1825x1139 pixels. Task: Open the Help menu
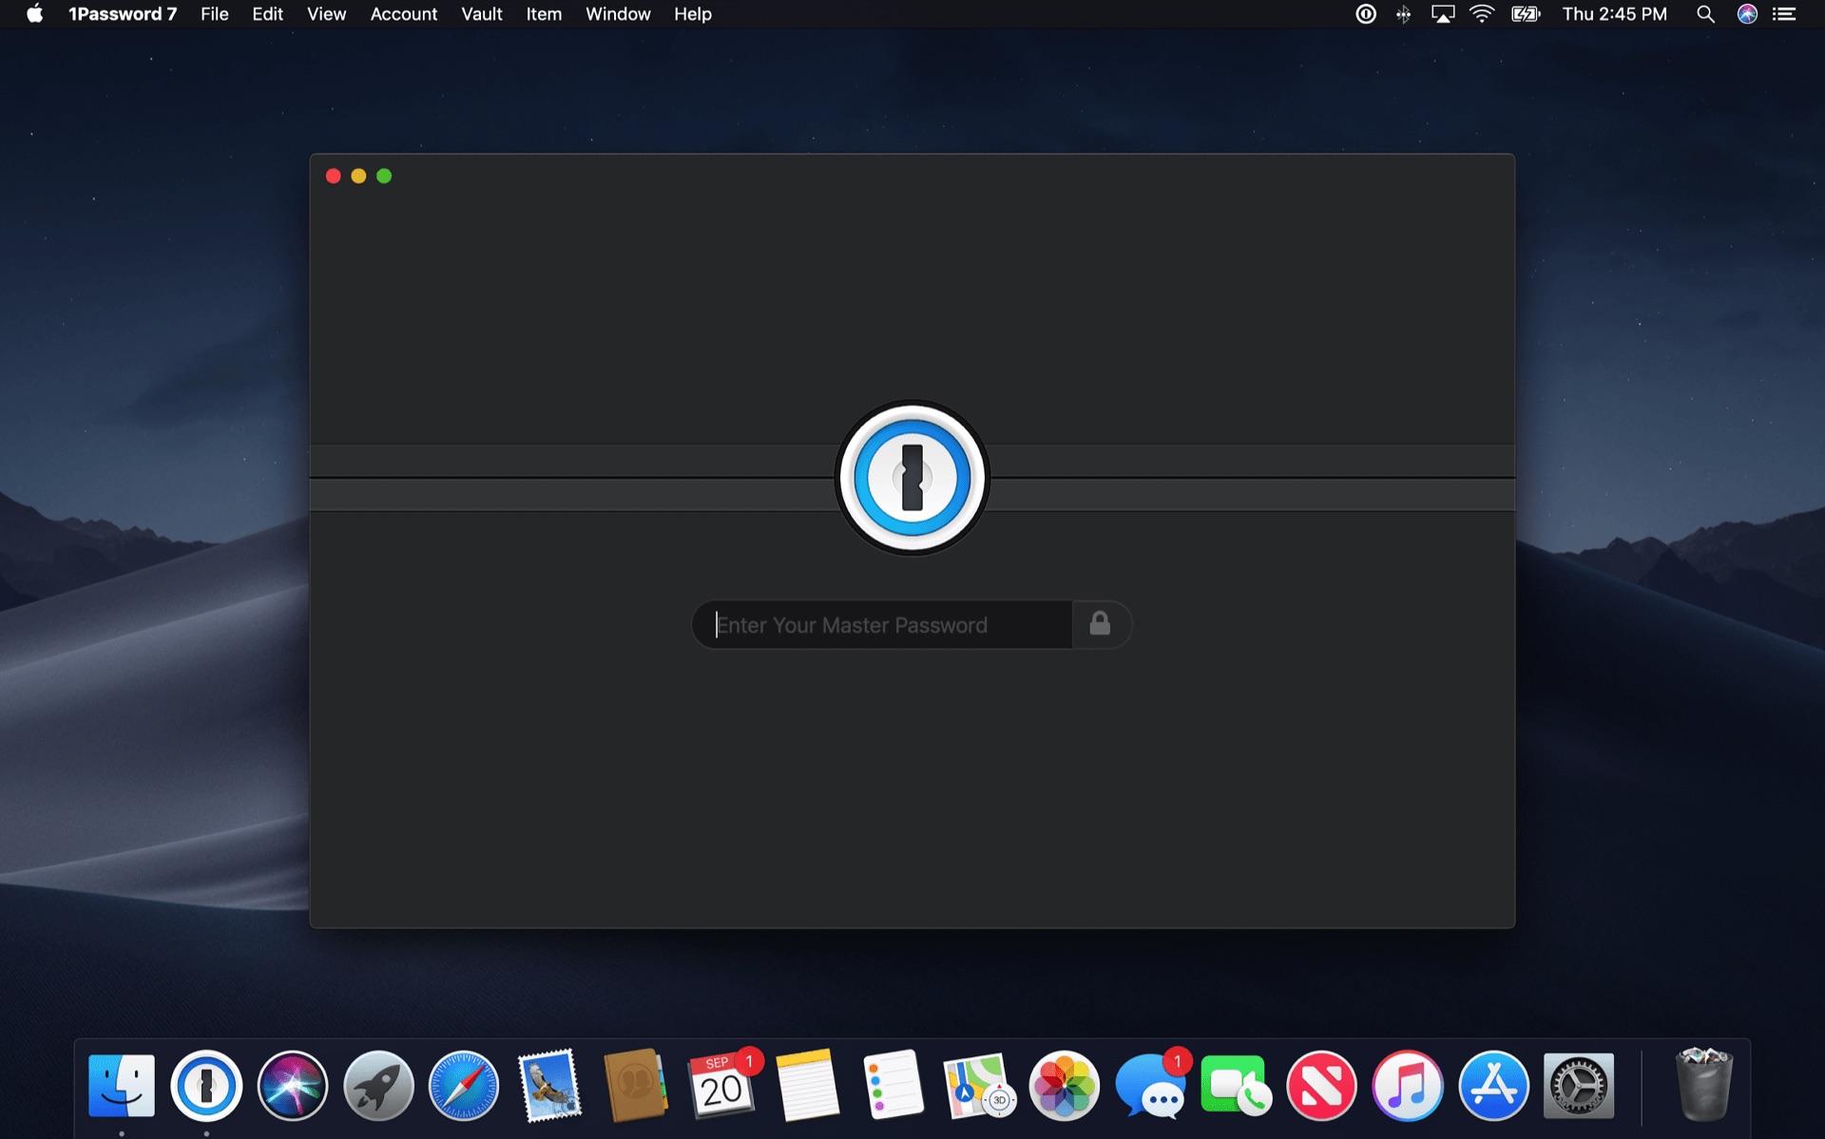692,14
